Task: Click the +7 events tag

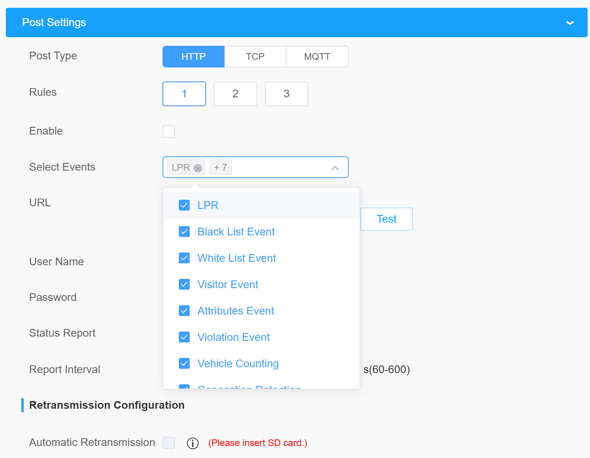Action: click(221, 168)
